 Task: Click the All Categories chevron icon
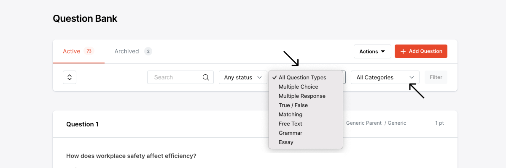tap(412, 77)
